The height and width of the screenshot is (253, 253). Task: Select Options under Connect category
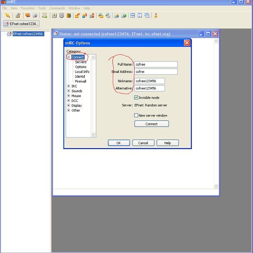pyautogui.click(x=81, y=67)
